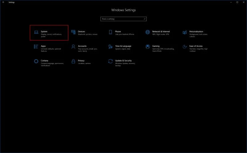Click the Devices keyboard icon
247x153 pixels.
pos(73,32)
